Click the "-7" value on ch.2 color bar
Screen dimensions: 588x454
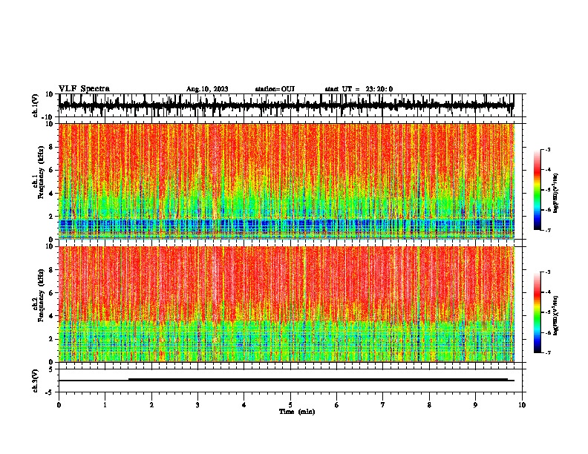point(547,352)
